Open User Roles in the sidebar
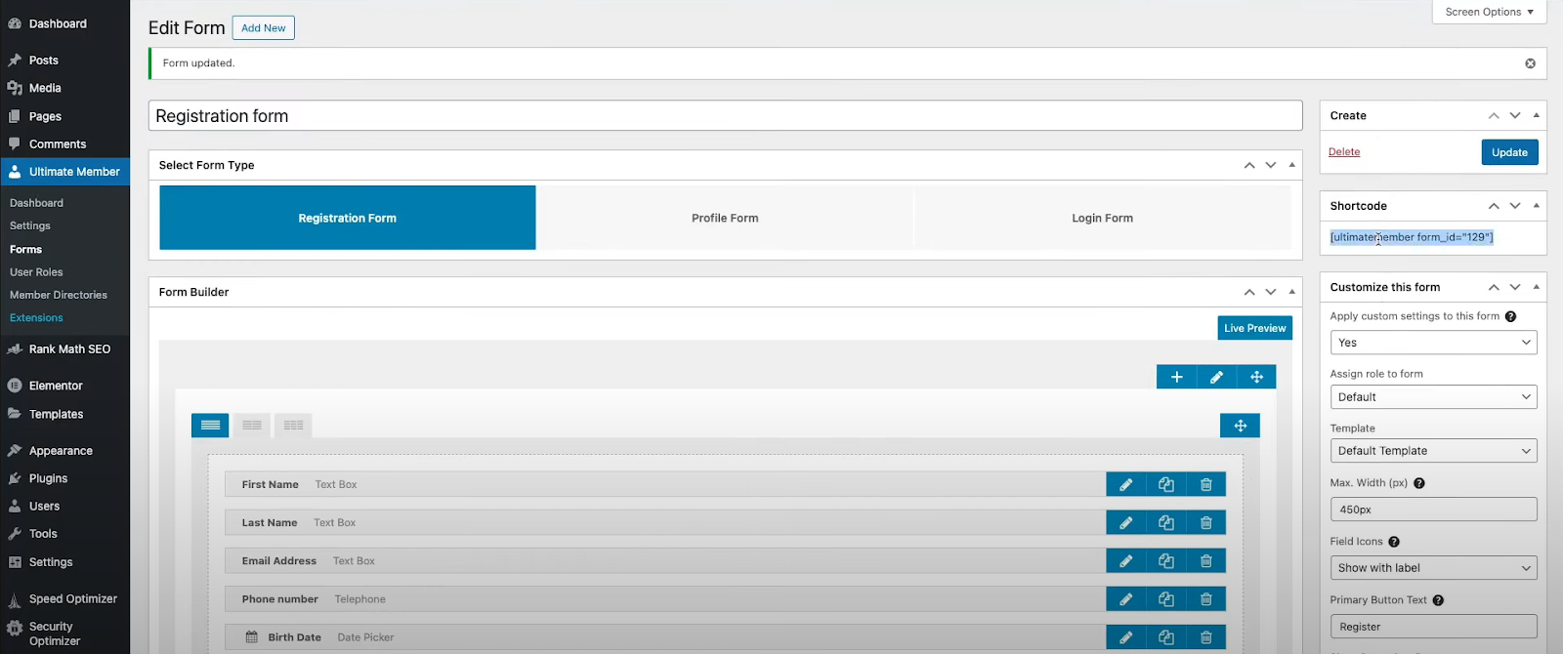 [x=36, y=272]
